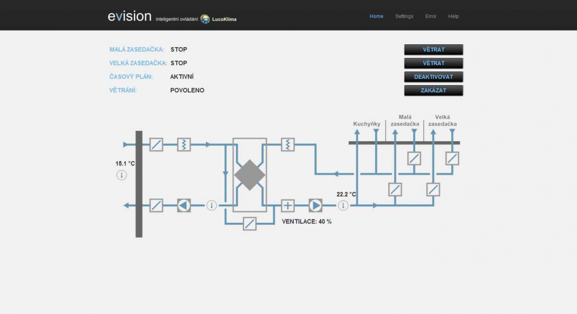Image resolution: width=577 pixels, height=314 pixels.
Task: Click the 15.1 °C temperature reading
Action: (x=125, y=164)
